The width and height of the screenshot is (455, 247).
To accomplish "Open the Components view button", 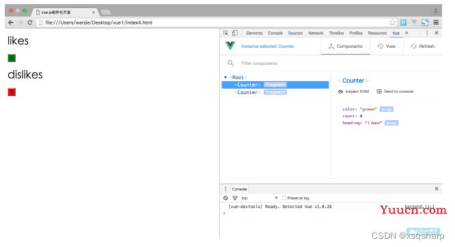I will 345,46.
